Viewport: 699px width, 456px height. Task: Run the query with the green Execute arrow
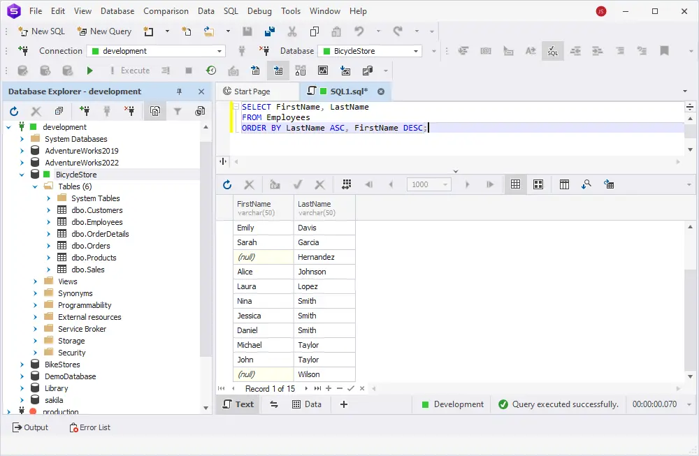tap(89, 71)
